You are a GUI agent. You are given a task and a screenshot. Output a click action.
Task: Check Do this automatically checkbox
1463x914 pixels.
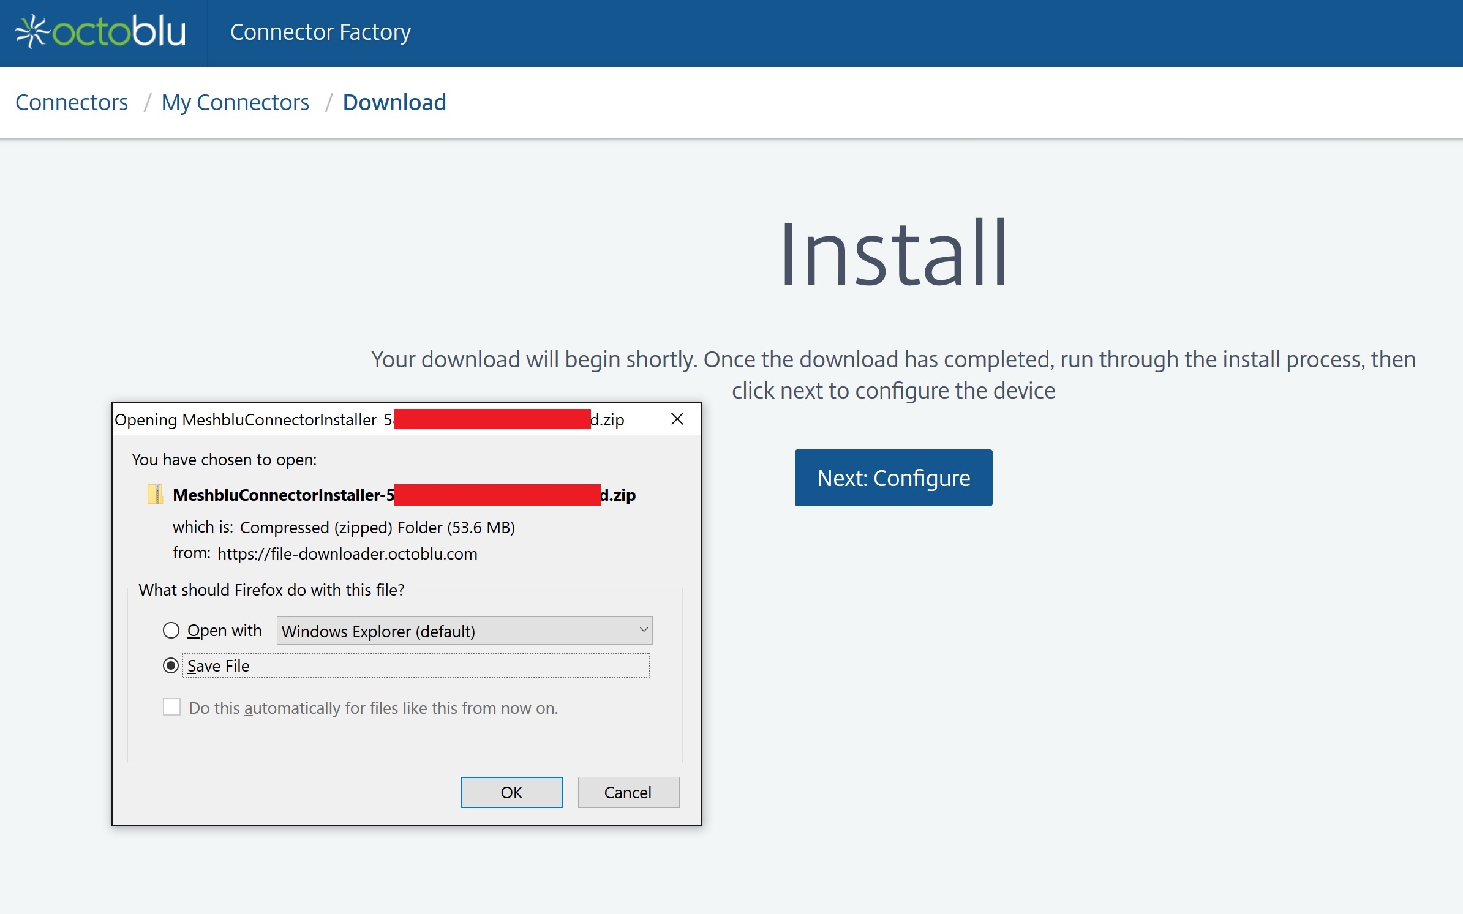172,707
